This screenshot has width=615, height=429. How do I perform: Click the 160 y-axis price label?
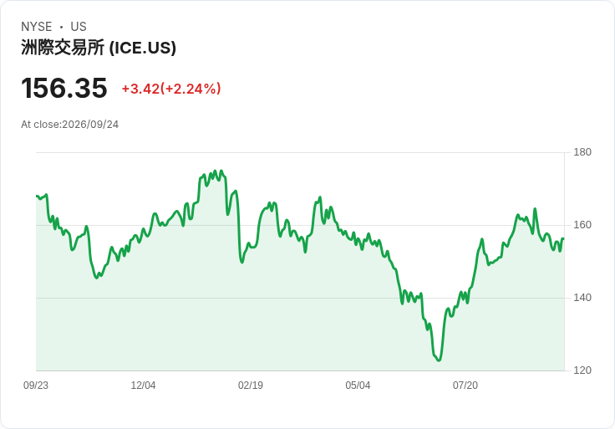pyautogui.click(x=582, y=225)
